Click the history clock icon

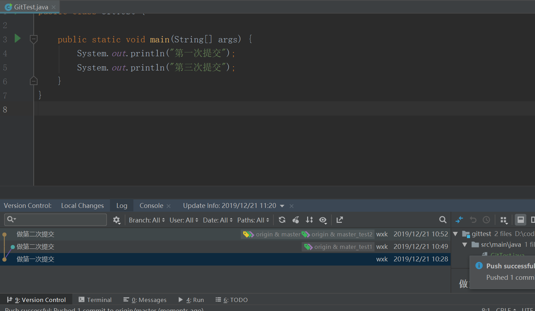[x=486, y=220]
